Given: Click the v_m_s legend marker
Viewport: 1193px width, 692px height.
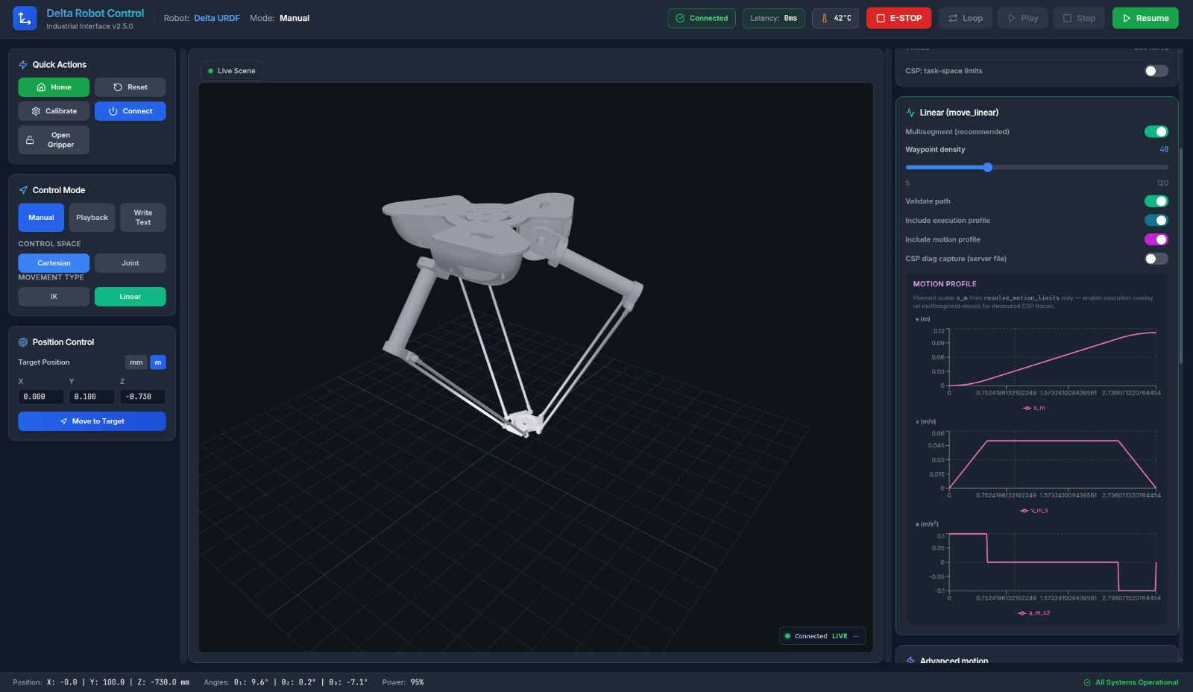Looking at the screenshot, I should (1024, 511).
